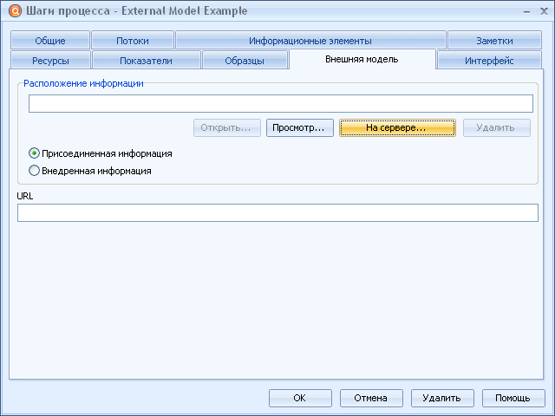Minimize the Шаги процесса dialog

526,11
